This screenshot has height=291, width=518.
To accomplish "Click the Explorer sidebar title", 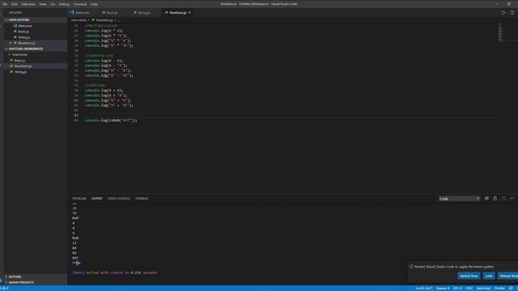I will tap(15, 13).
